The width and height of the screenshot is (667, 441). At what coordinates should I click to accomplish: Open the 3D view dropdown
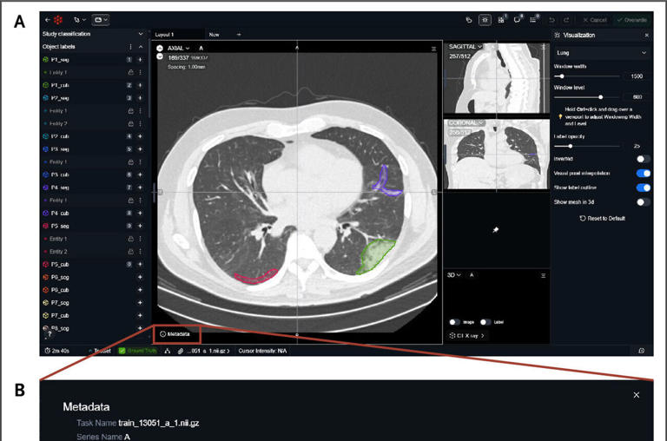(x=454, y=275)
